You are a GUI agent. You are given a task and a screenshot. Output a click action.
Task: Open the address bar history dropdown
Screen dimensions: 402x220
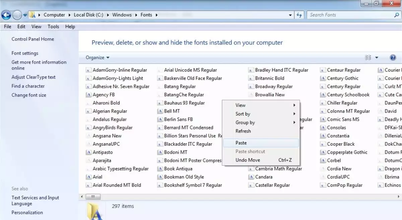coord(290,15)
